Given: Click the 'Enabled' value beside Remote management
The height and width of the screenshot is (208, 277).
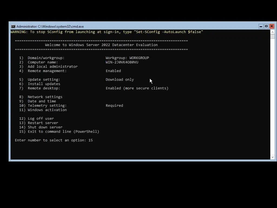Looking at the screenshot, I should [x=113, y=71].
